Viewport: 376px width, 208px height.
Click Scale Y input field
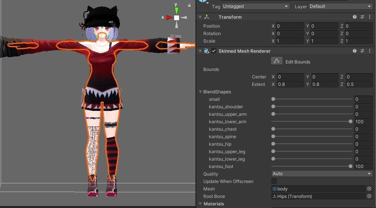click(x=324, y=41)
